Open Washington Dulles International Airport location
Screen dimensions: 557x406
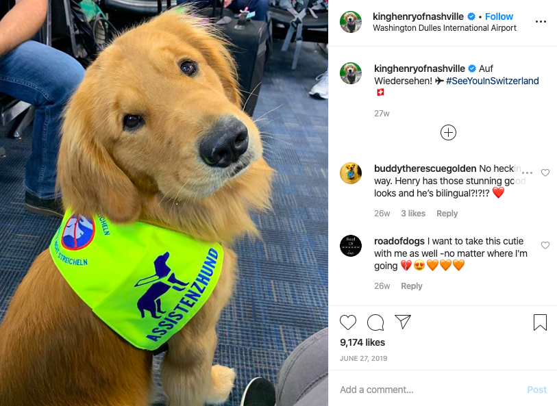(445, 28)
